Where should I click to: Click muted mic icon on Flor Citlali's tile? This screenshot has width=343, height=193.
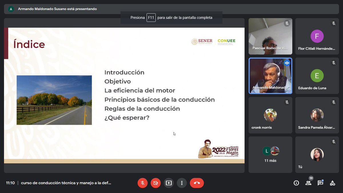334,23
